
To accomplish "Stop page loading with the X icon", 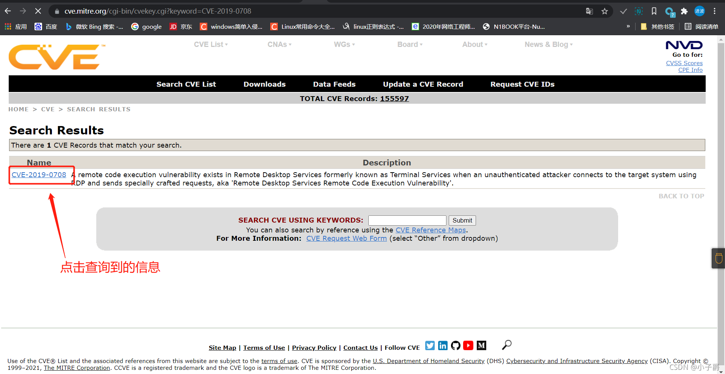I will coord(38,11).
